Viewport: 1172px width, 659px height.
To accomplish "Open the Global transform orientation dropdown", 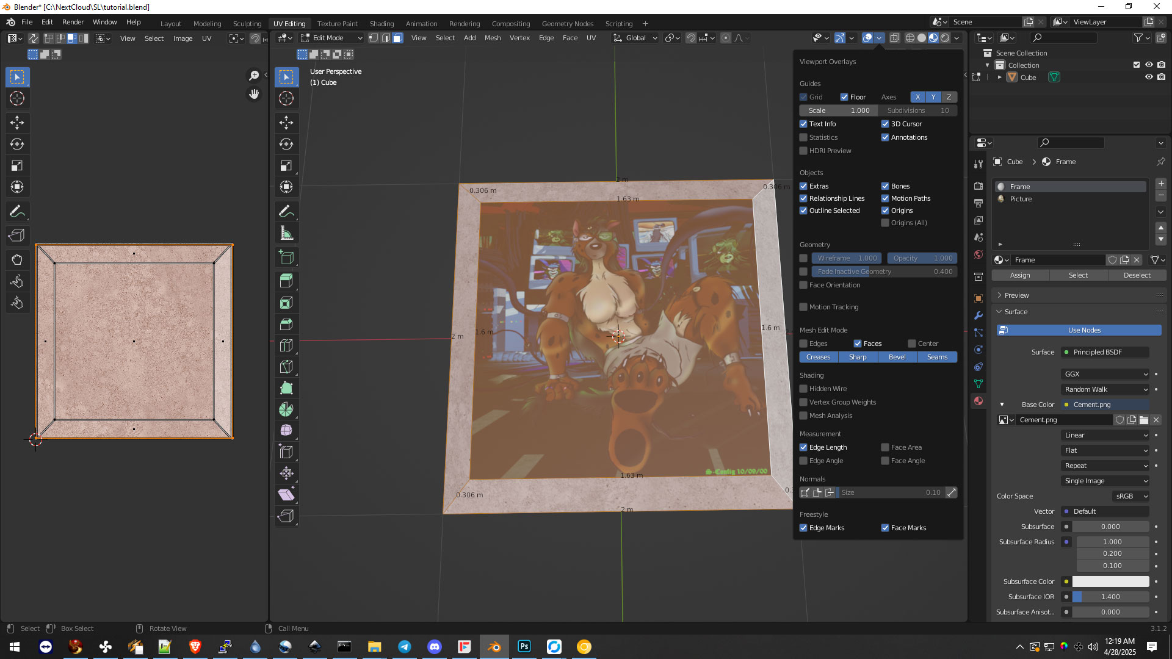I will pyautogui.click(x=635, y=38).
